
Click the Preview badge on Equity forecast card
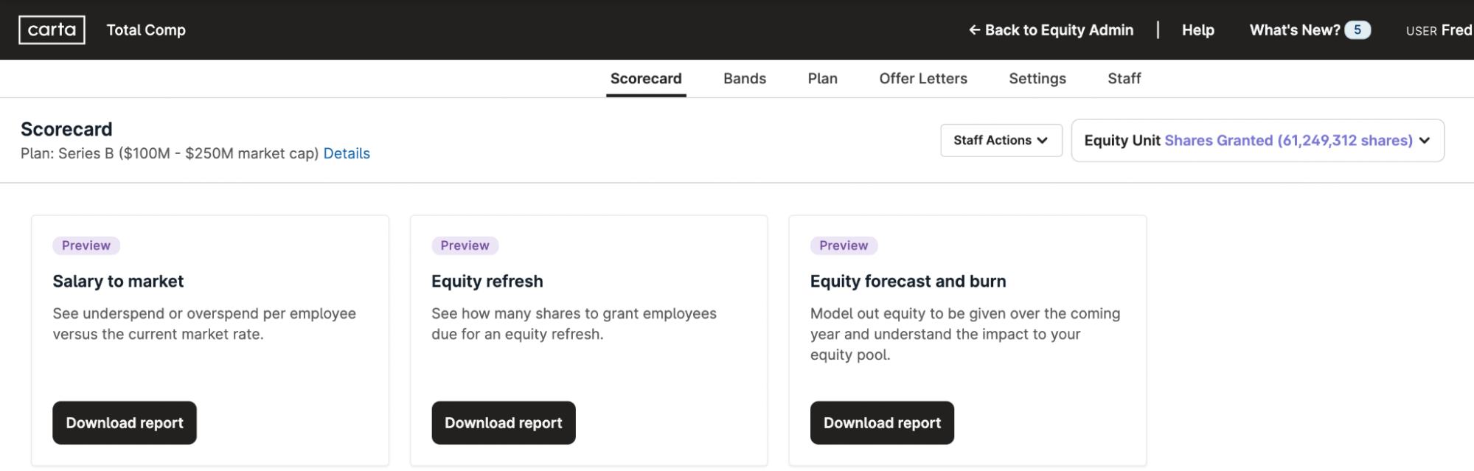843,245
